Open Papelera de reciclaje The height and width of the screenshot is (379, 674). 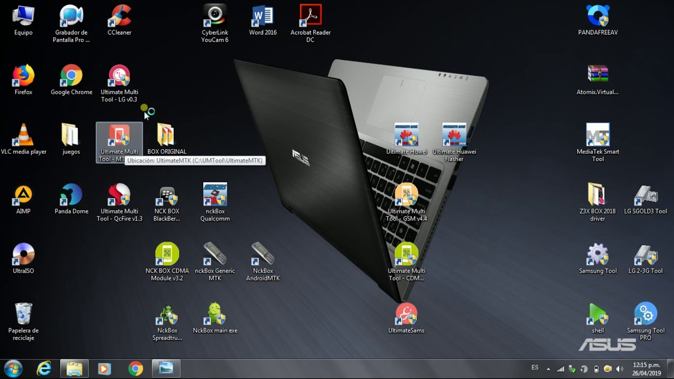click(23, 322)
